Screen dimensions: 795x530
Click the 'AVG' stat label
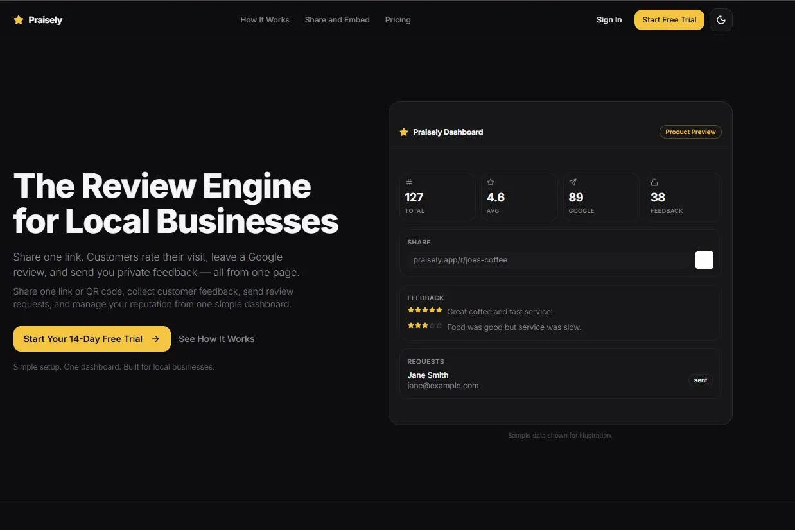click(x=493, y=211)
